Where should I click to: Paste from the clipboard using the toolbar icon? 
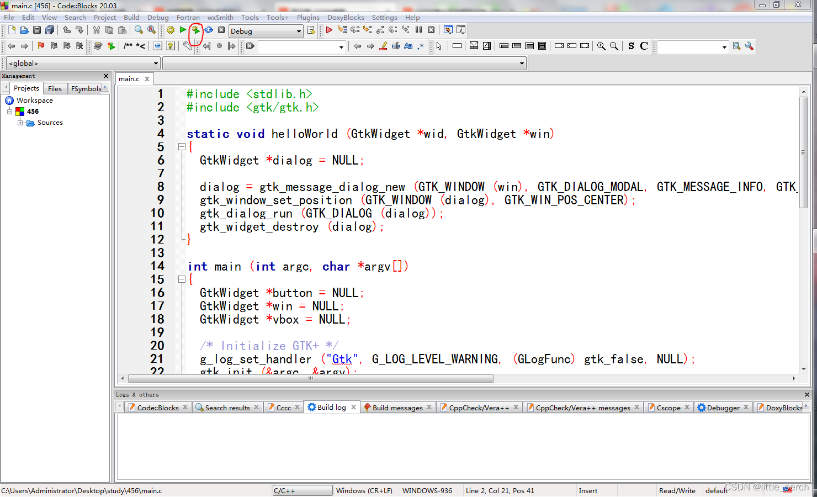pos(122,30)
